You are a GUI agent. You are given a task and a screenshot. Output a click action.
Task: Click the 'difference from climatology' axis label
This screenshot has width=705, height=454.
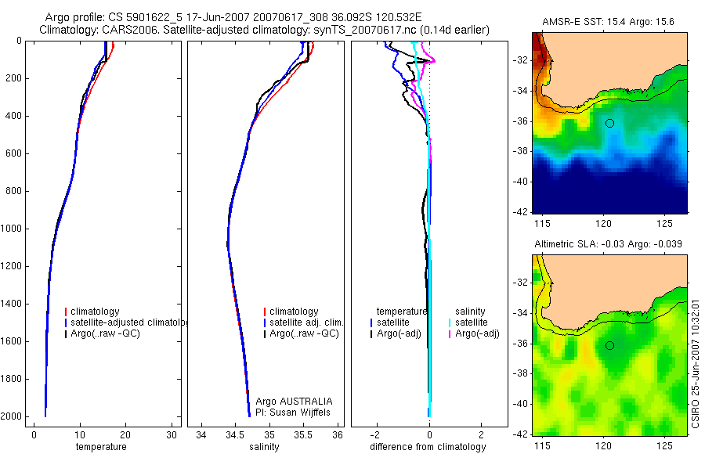(428, 447)
